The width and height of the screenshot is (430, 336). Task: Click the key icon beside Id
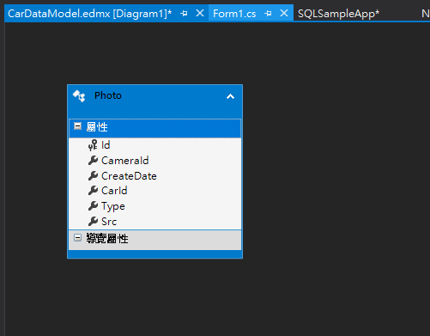[93, 145]
